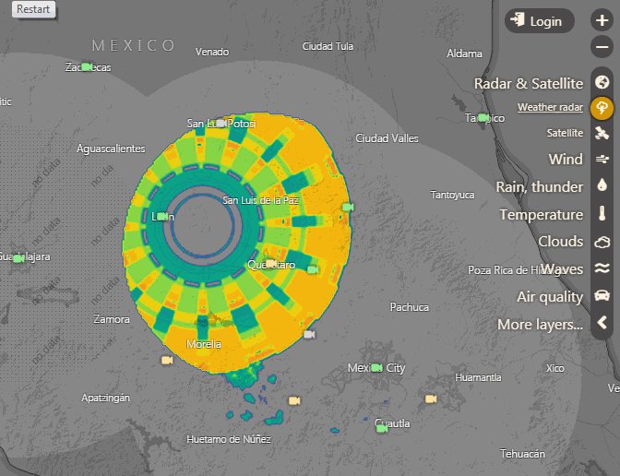
Task: Select the Clouds layer icon
Action: pyautogui.click(x=602, y=242)
